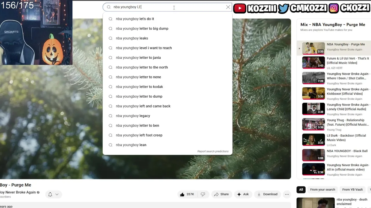Viewport: 371px width, 208px height.
Task: Open the Share dialog
Action: coord(221,194)
